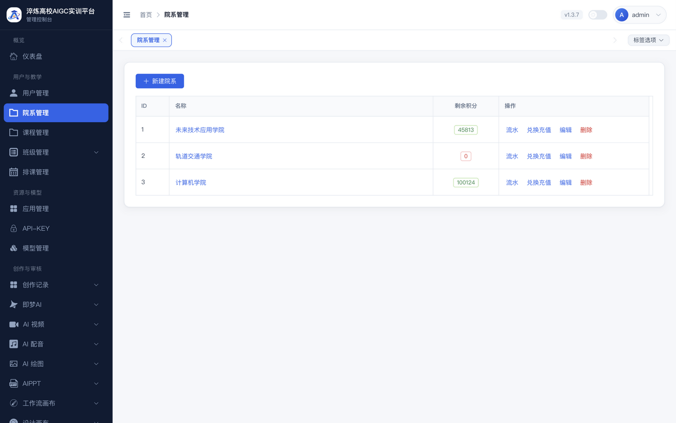Click 删除 for 轨道交通学院

tap(586, 156)
